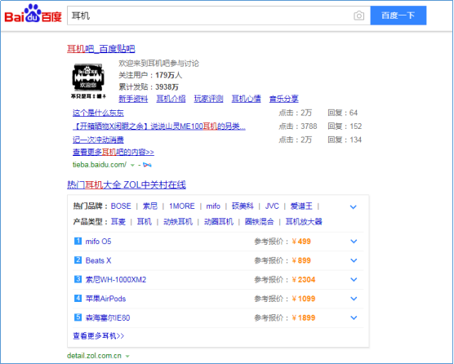Expand the 森海塞尔IE80 row chevron
Image resolution: width=454 pixels, height=364 pixels.
[x=354, y=317]
